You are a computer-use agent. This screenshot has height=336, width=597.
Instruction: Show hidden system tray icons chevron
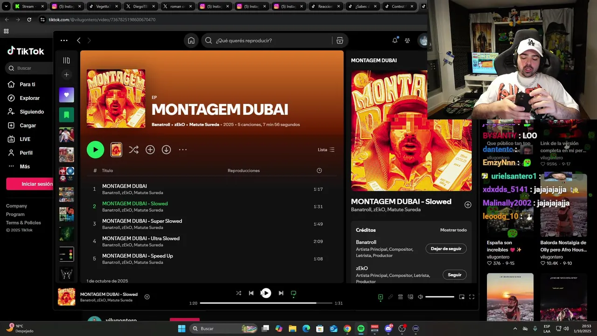click(515, 329)
